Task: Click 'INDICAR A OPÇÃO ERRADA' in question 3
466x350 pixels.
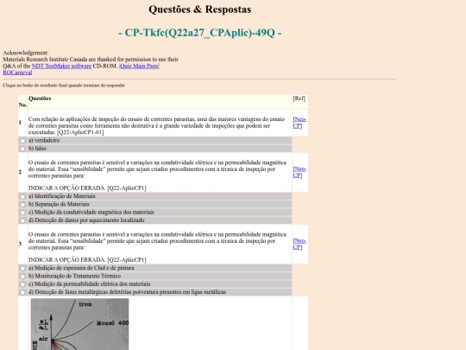Action: coord(66,260)
